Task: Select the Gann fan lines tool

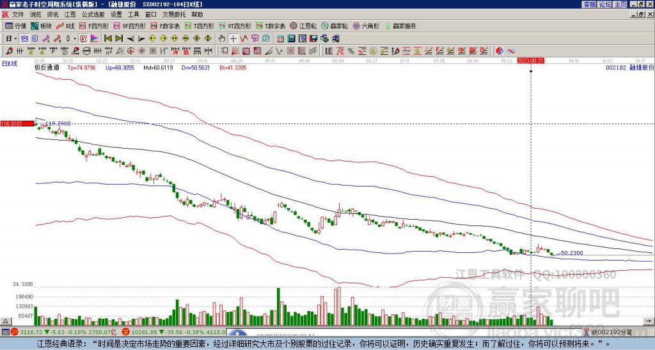Action: click(x=235, y=51)
